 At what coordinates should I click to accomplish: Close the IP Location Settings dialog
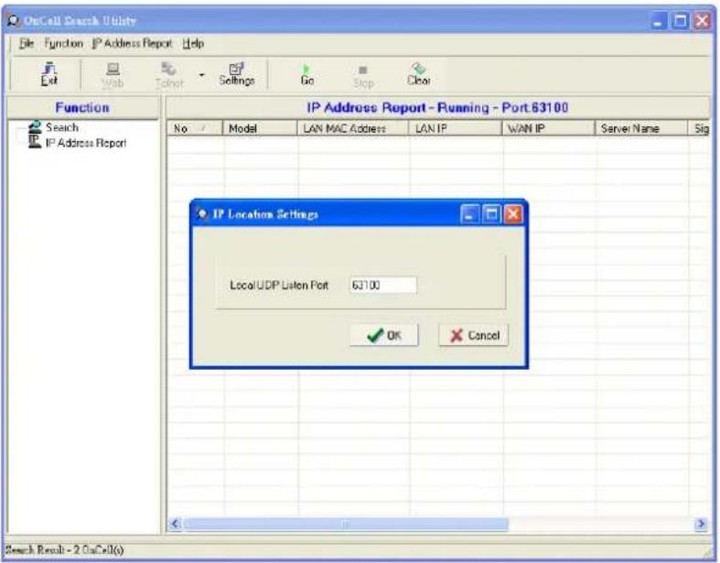(513, 214)
